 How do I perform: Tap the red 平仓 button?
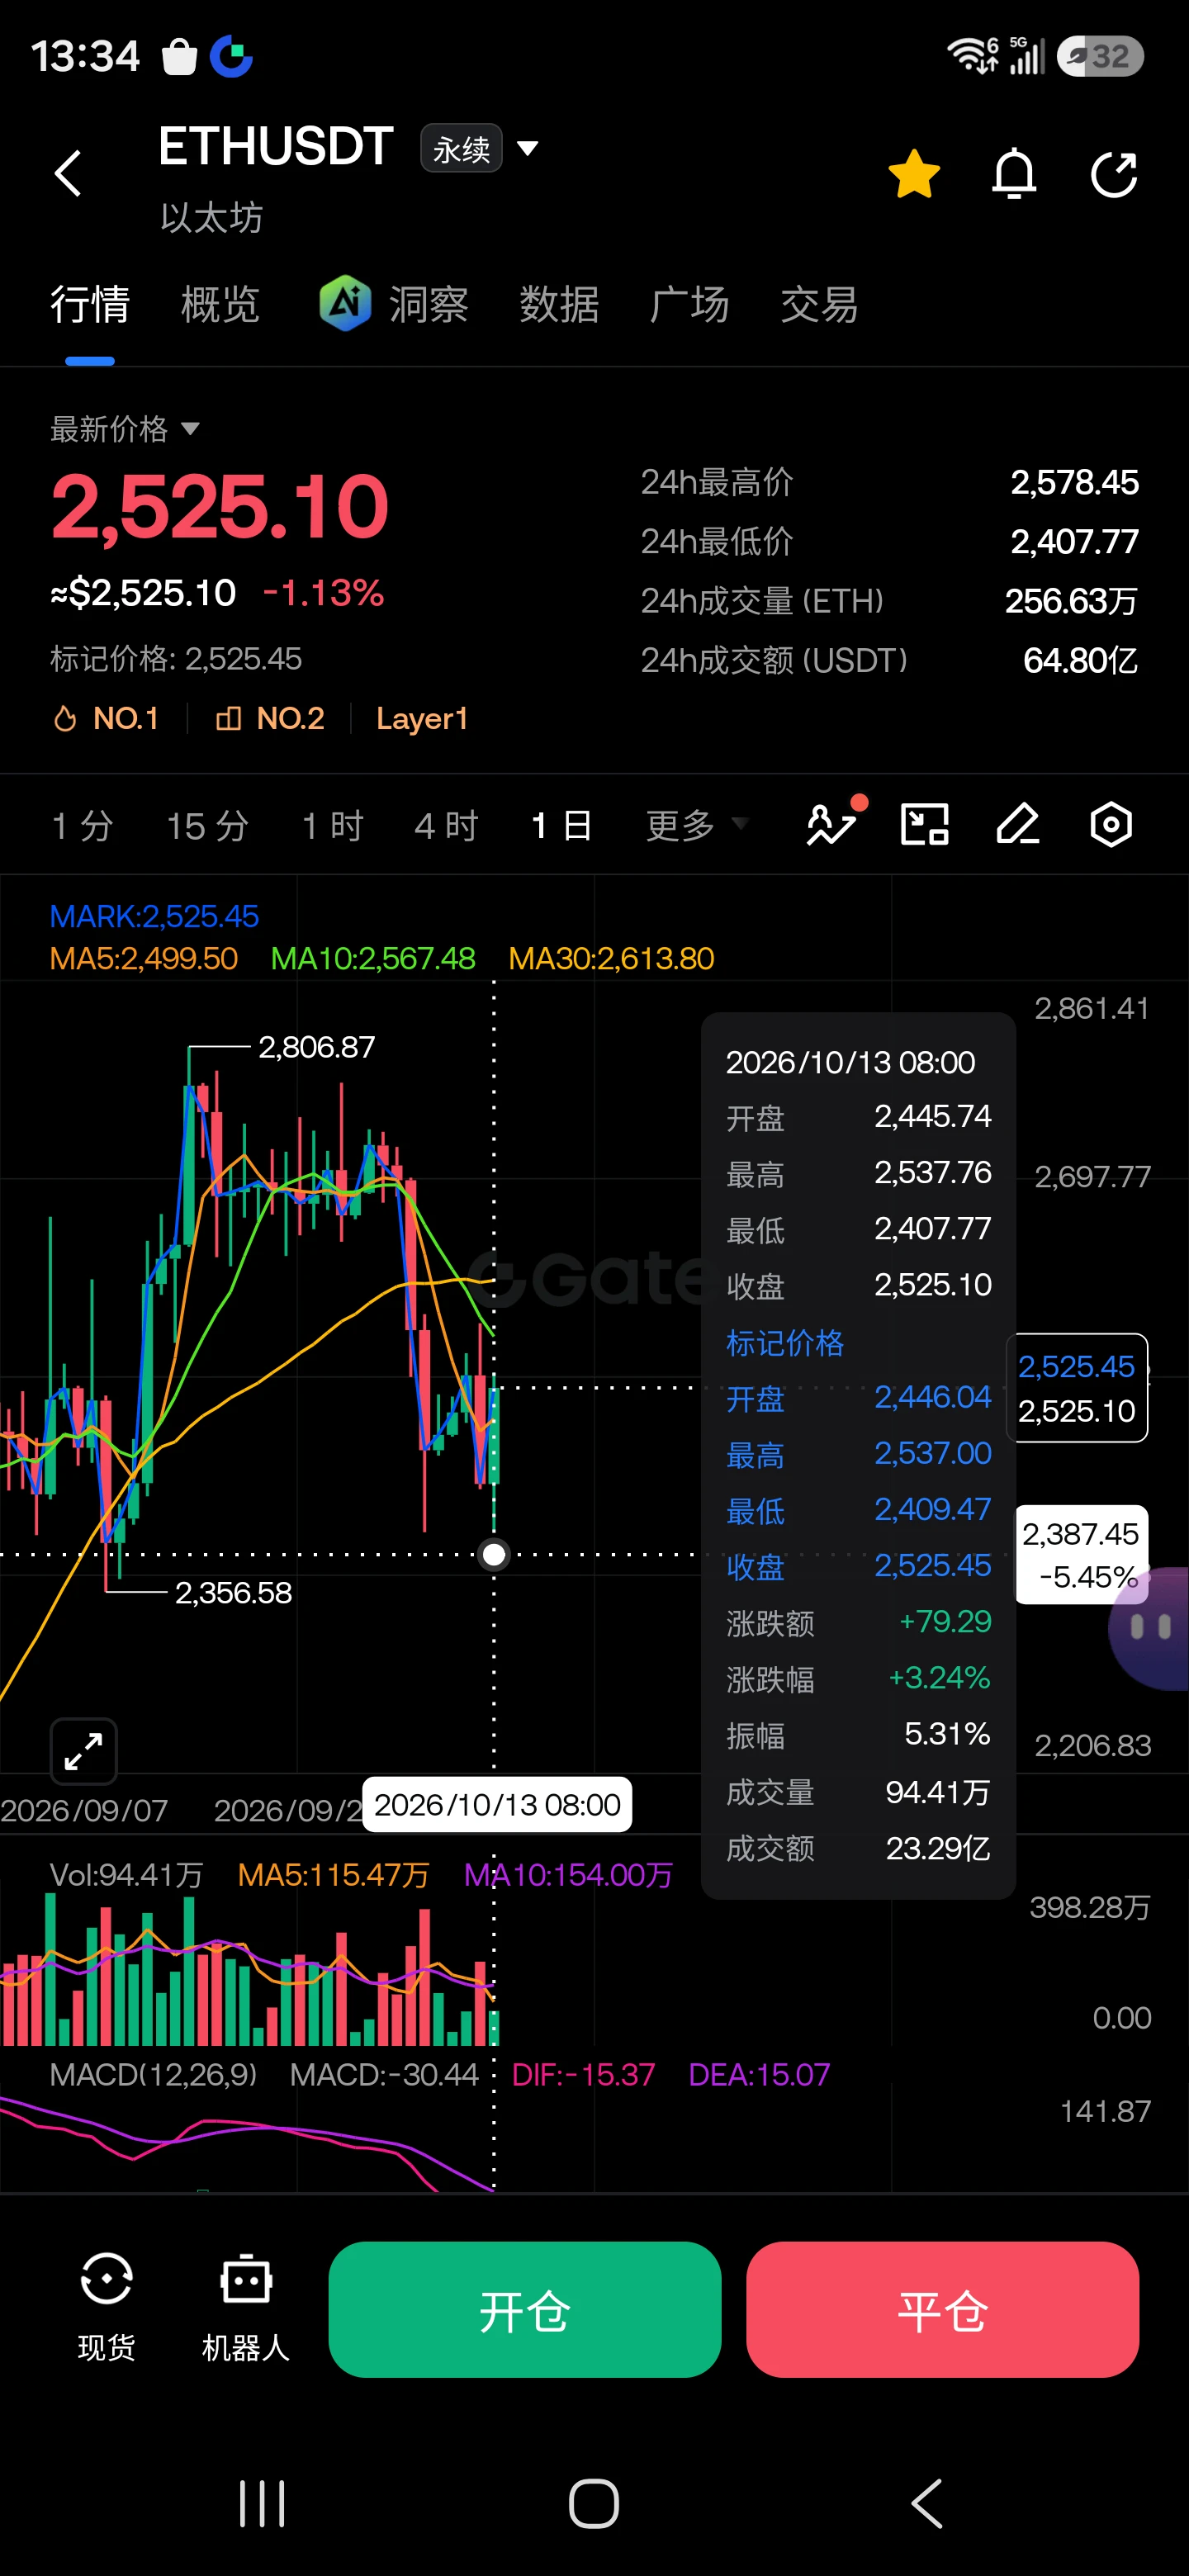pos(943,2309)
